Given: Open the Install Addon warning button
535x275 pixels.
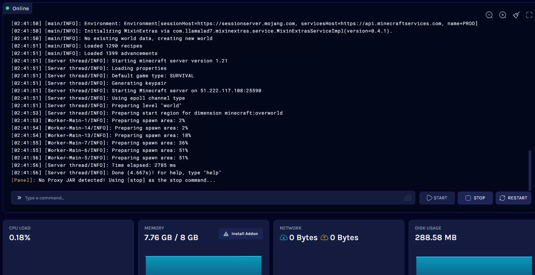Looking at the screenshot, I should (x=241, y=234).
